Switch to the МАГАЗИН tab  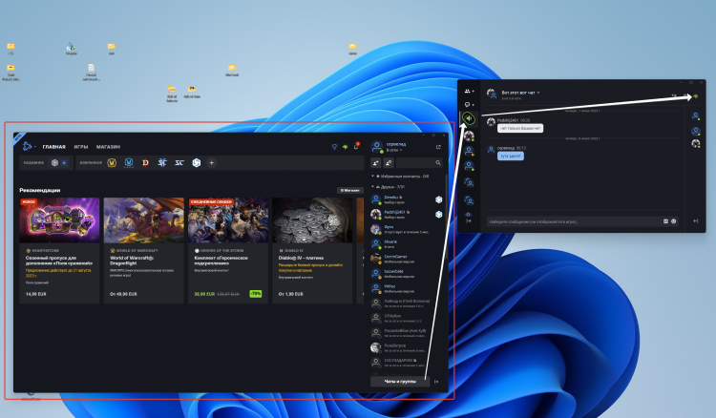click(108, 147)
